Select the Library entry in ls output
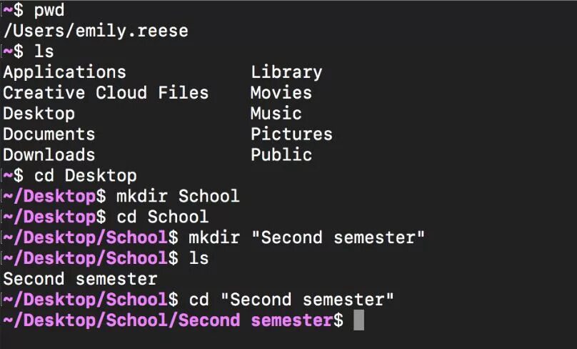577x349 pixels. [x=286, y=72]
